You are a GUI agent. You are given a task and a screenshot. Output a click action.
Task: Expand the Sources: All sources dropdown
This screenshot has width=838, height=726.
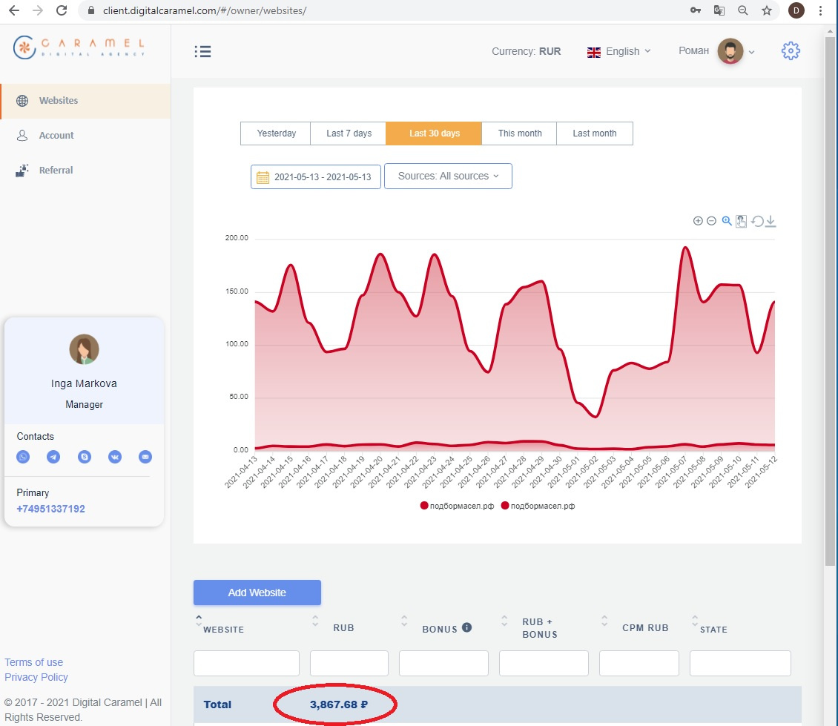pyautogui.click(x=448, y=176)
